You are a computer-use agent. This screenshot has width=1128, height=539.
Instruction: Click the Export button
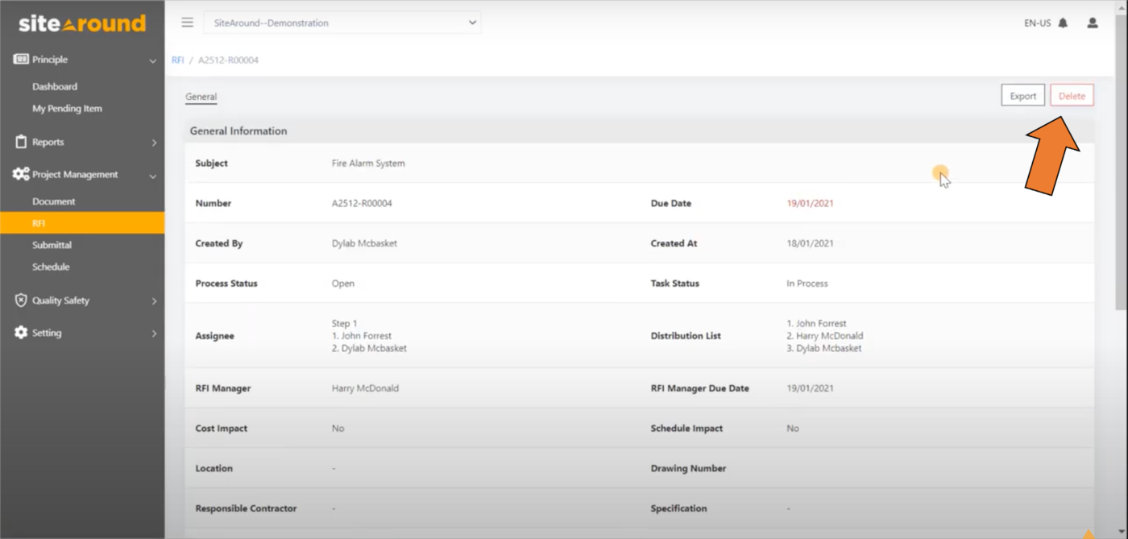coord(1022,95)
